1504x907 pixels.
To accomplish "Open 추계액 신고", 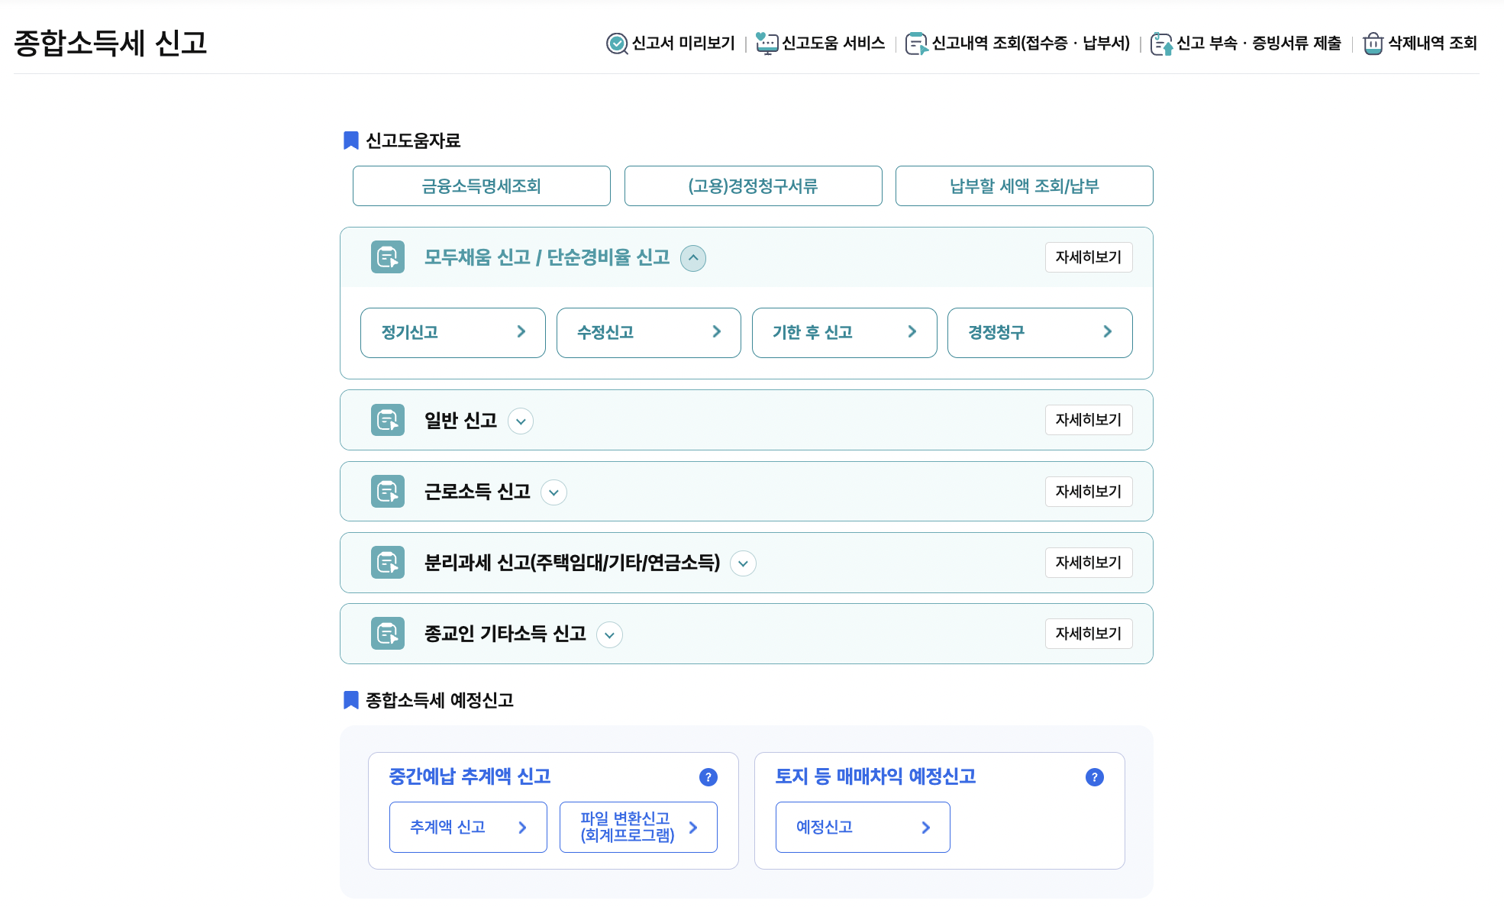I will tap(468, 827).
